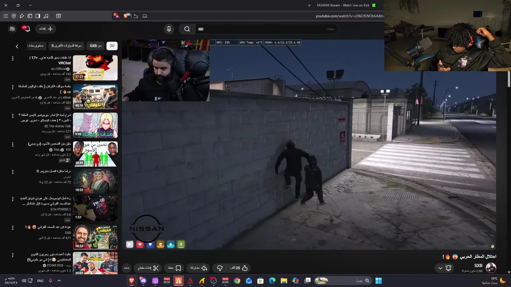Open options menu for 18:22 award video

click(x=12, y=172)
